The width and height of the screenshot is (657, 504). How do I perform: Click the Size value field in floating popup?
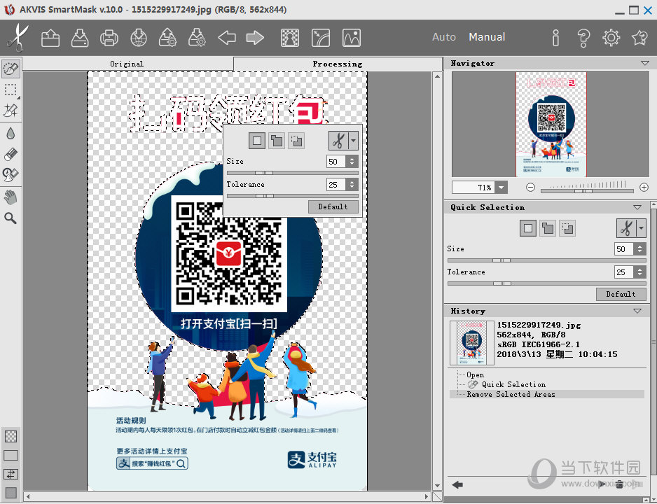point(336,162)
